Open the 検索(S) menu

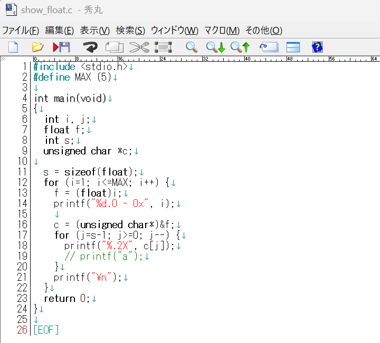[x=130, y=31]
